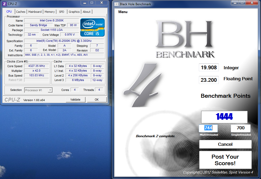This screenshot has height=179, width=261.
Task: Click the Core Speed value 4327.35 MHz
Action: click(37, 66)
